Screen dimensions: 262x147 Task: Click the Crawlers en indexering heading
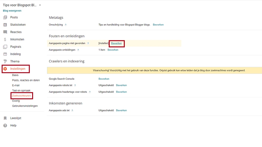tap(66, 61)
